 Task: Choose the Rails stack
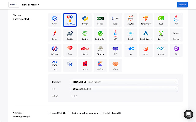pyautogui.click(x=85, y=50)
